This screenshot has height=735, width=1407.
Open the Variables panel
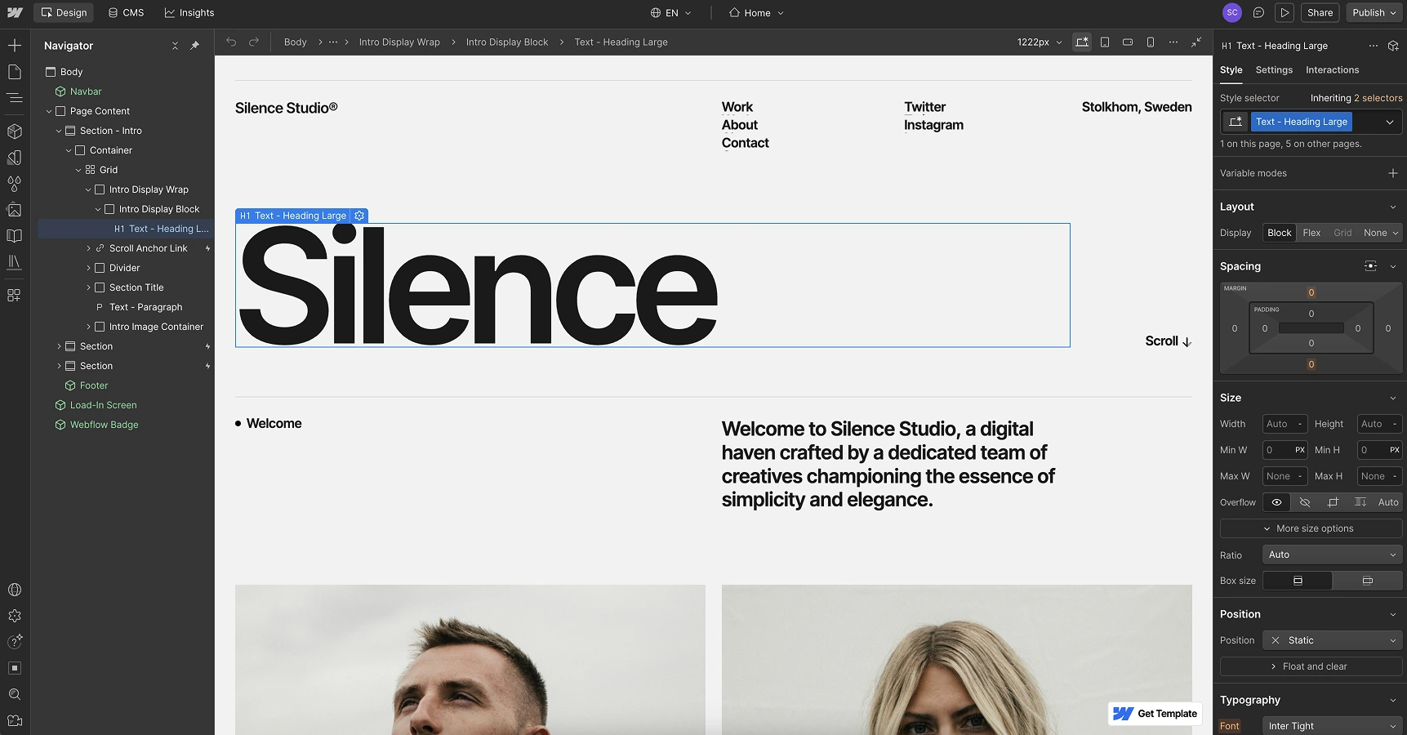[15, 158]
